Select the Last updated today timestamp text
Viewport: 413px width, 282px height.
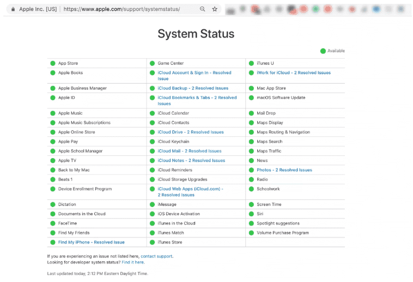tap(98, 274)
